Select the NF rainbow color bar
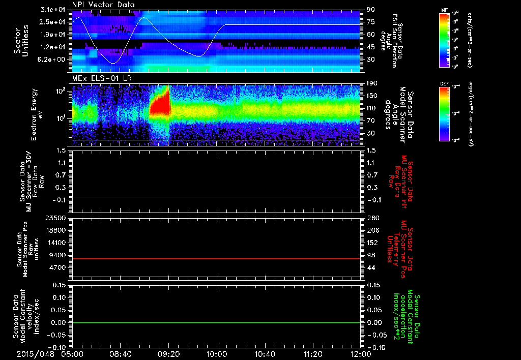The width and height of the screenshot is (521, 360). pyautogui.click(x=444, y=40)
